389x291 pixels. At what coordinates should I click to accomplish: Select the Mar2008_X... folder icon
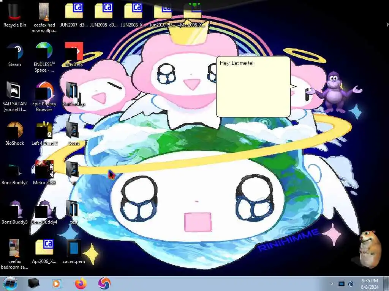193,15
